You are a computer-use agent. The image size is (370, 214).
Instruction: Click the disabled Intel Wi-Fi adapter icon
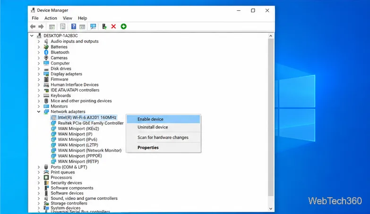[x=53, y=117]
